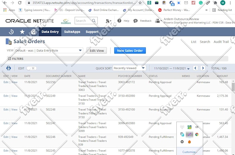Click the vertical scrollbar thumb of the list
Viewport: 235px width, 155px height.
(233, 87)
